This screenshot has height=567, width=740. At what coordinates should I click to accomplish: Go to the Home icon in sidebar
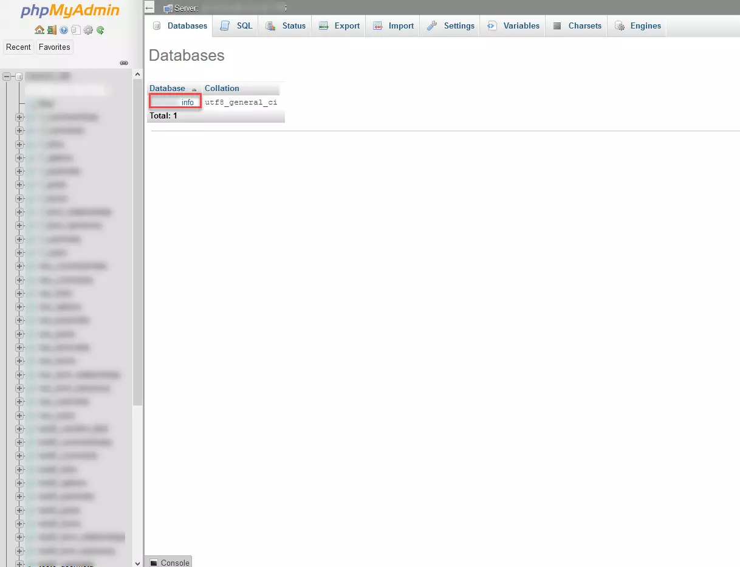[x=39, y=30]
